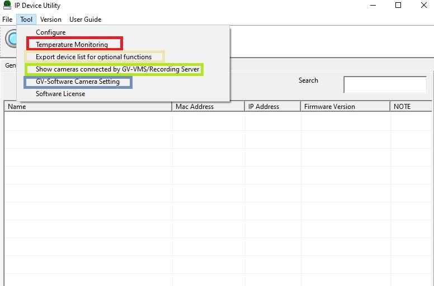Viewport: 434px width, 286px height.
Task: Choose Show cameras connected by GV-VMS/Recording Server
Action: tap(123, 69)
